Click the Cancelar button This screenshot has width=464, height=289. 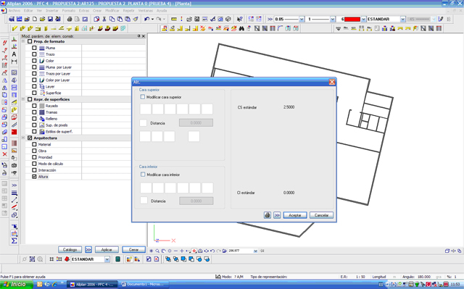click(321, 215)
